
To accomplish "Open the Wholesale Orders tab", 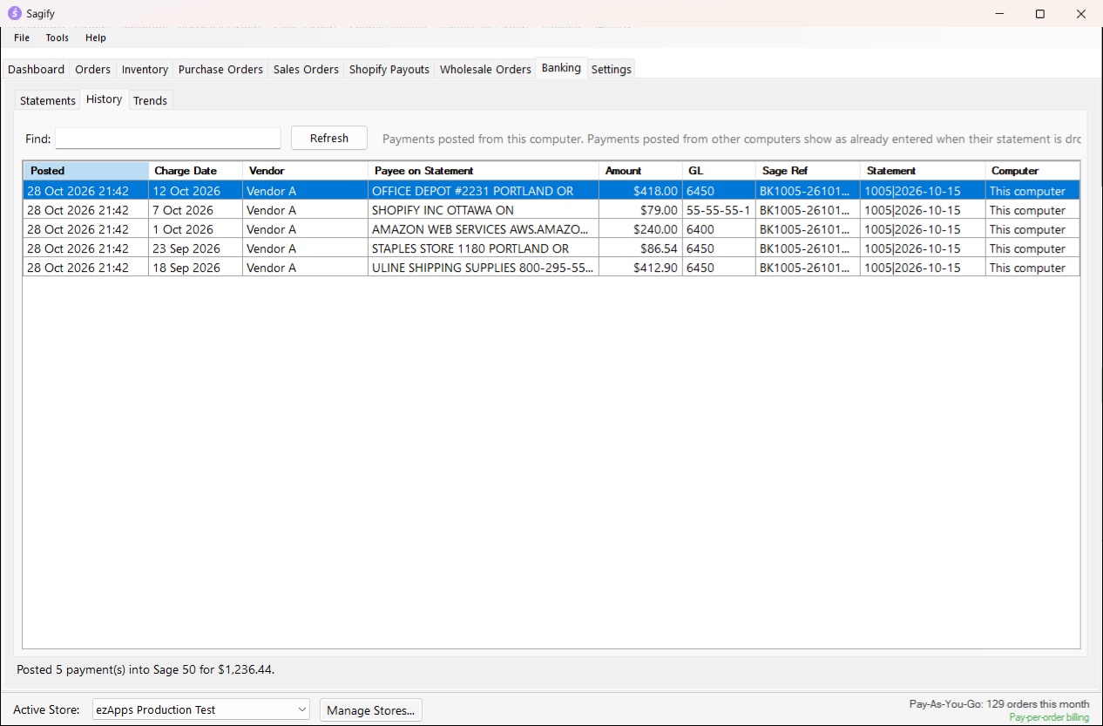I will [485, 69].
